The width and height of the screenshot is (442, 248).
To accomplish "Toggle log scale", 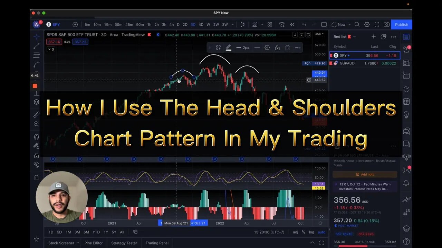I will click(311, 232).
